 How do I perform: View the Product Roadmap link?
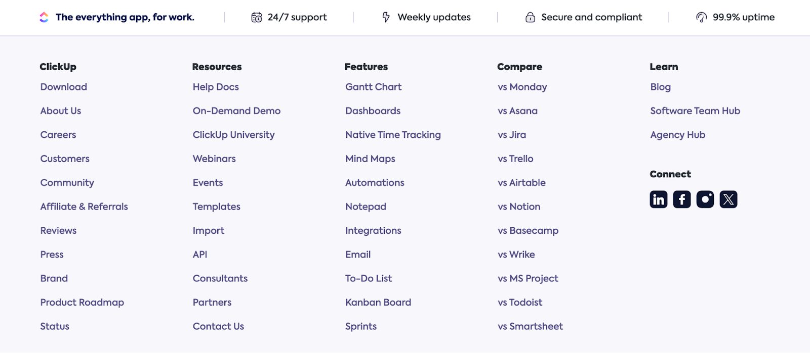tap(82, 302)
